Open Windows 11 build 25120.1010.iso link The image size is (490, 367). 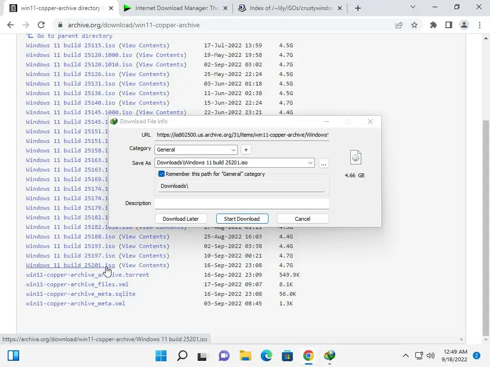point(79,65)
